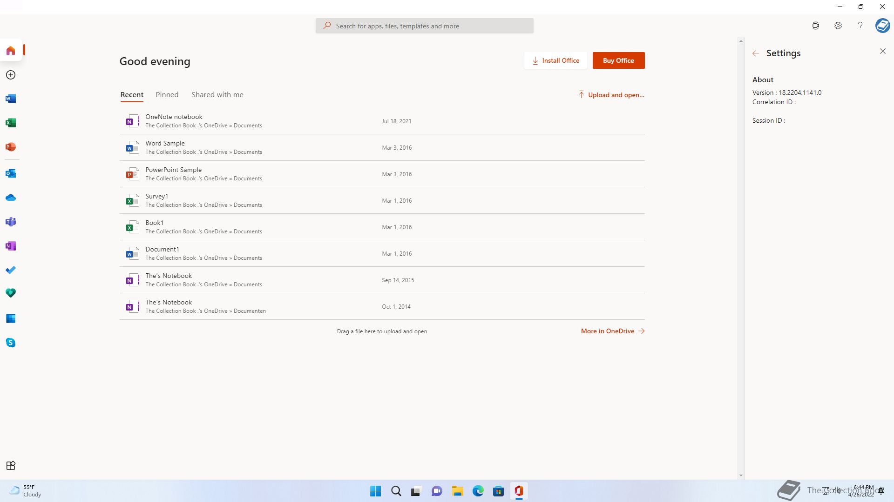Viewport: 894px width, 502px height.
Task: Open Word from the left sidebar
Action: pyautogui.click(x=11, y=99)
